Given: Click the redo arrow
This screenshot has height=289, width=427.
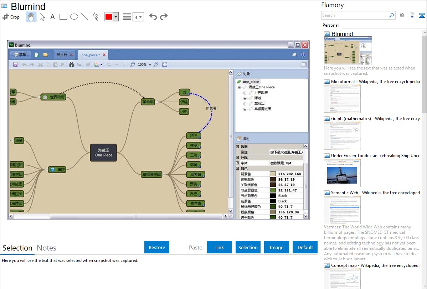Looking at the screenshot, I should pos(164,17).
